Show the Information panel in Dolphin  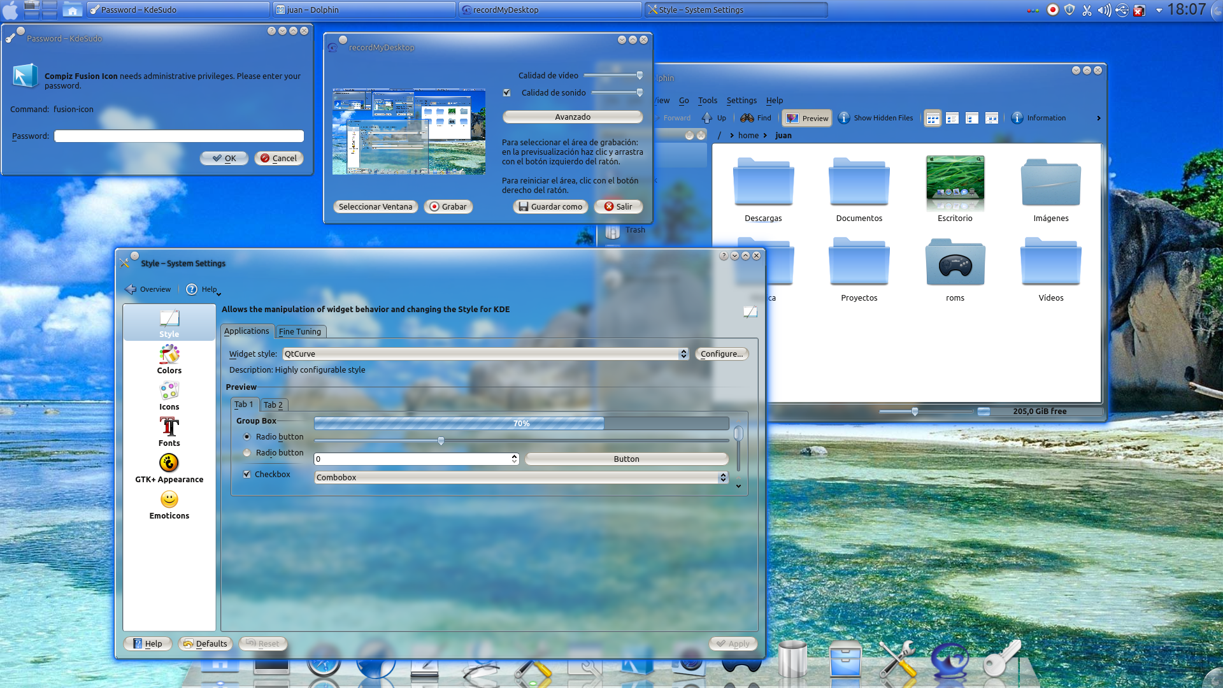click(x=1039, y=118)
